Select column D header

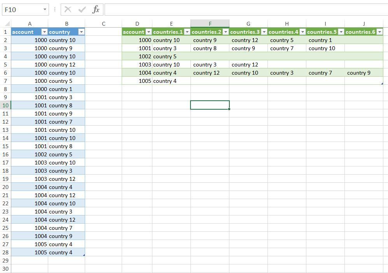[x=137, y=24]
